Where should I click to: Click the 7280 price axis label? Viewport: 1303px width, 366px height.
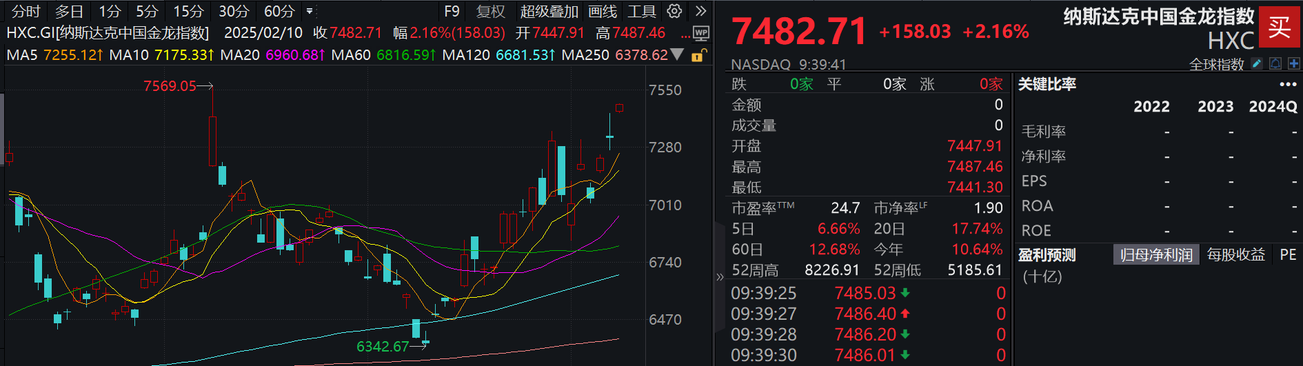tap(665, 148)
